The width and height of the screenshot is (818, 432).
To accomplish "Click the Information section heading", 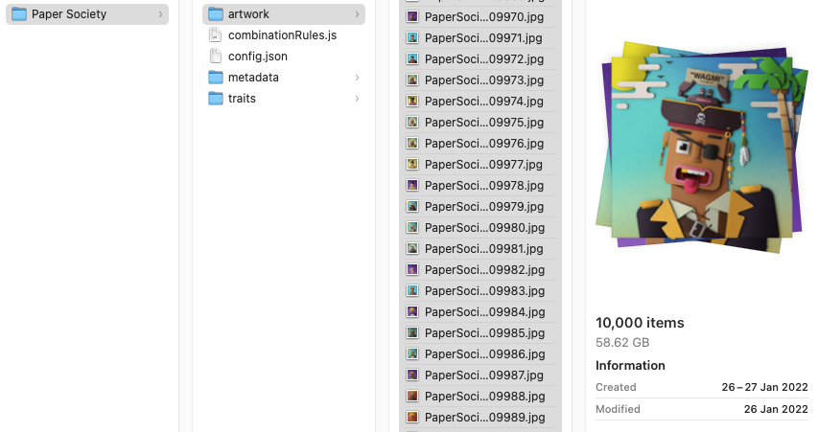I will (630, 365).
